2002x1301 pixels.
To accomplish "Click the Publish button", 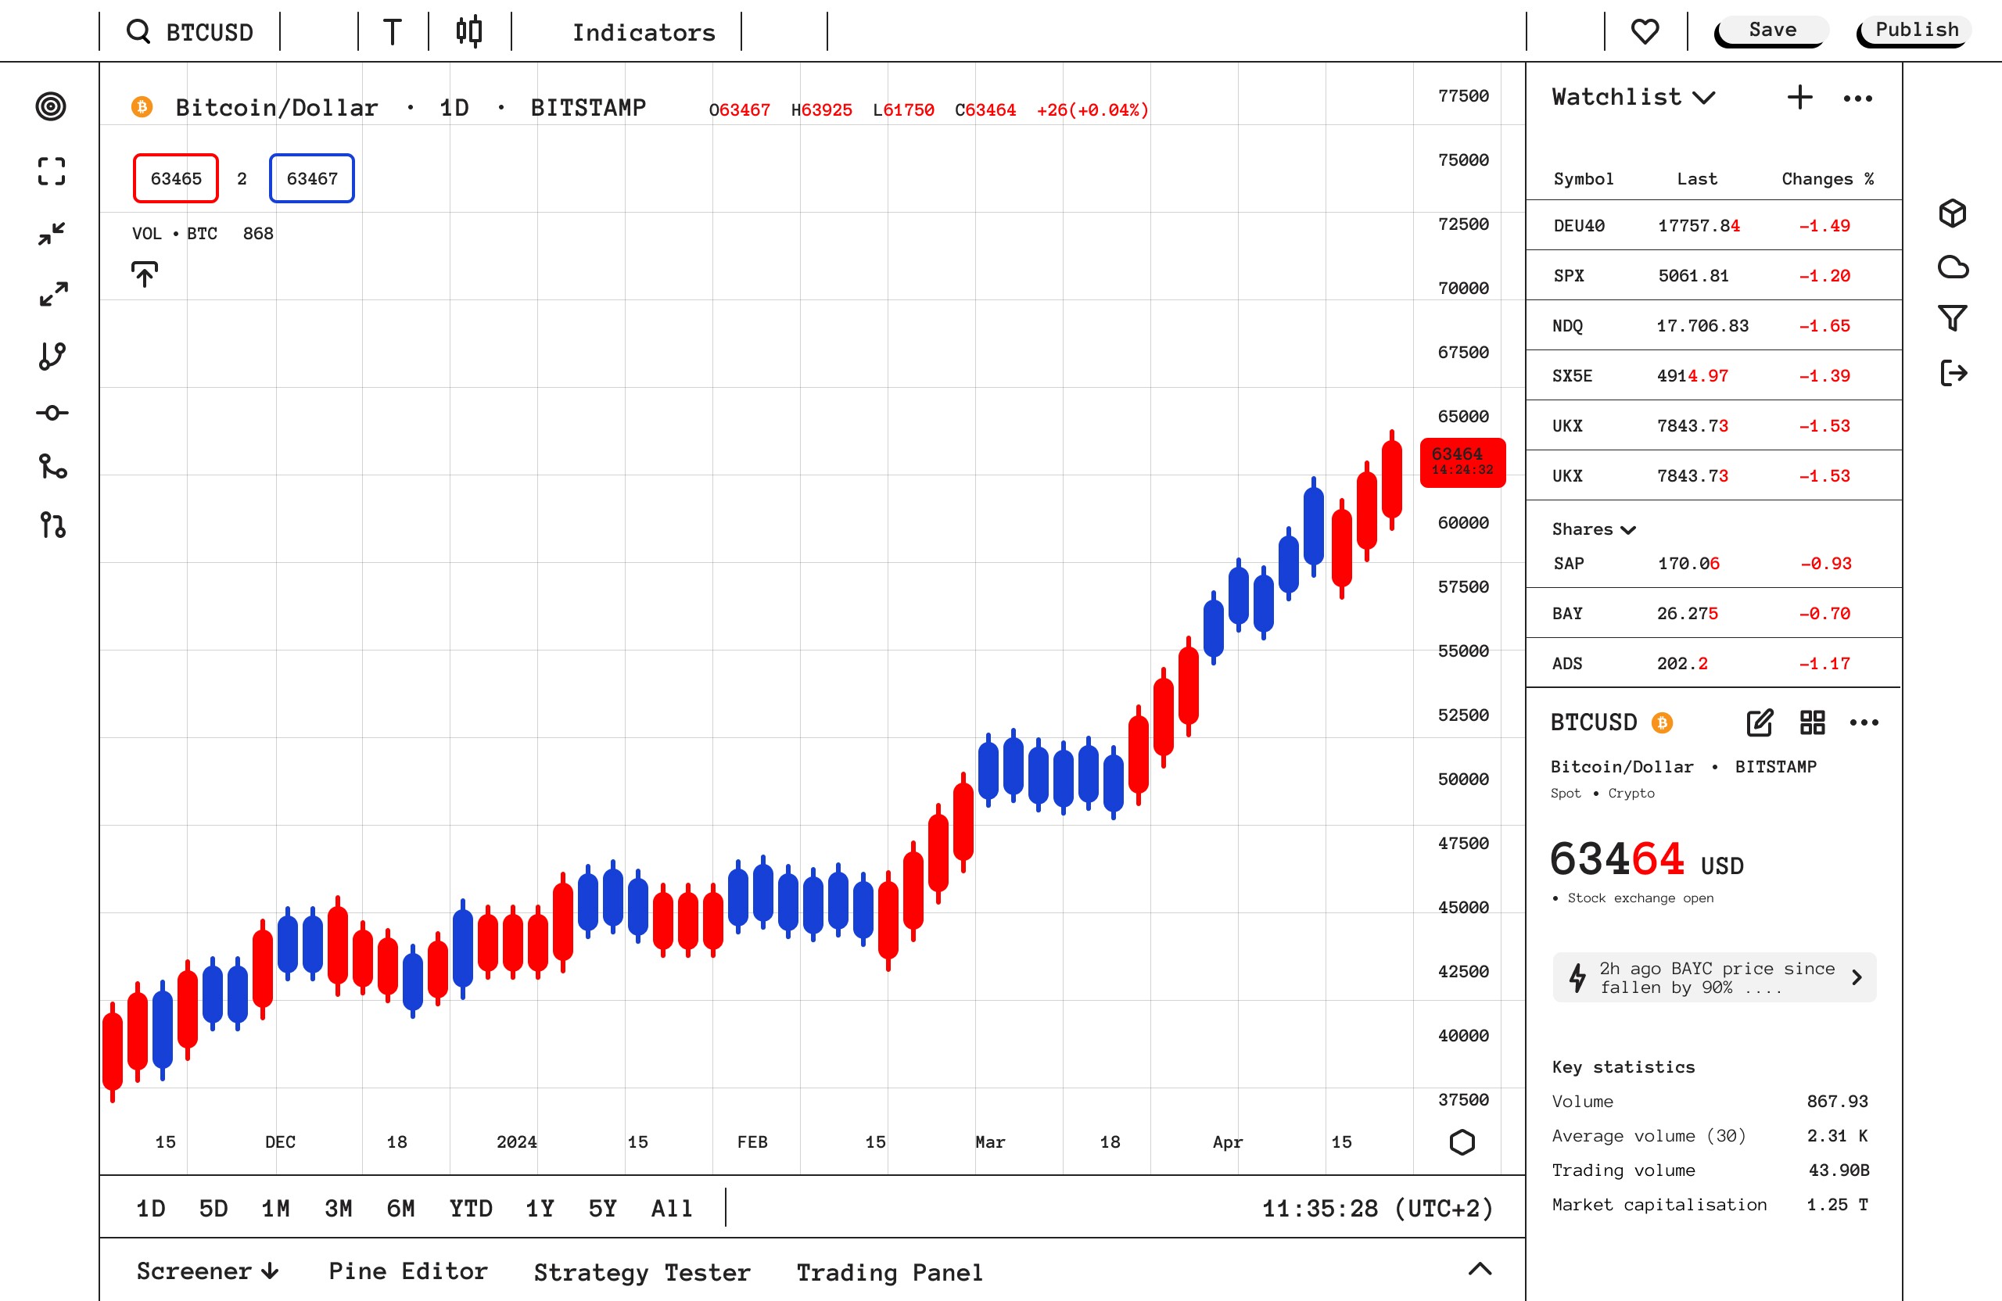I will 1915,31.
